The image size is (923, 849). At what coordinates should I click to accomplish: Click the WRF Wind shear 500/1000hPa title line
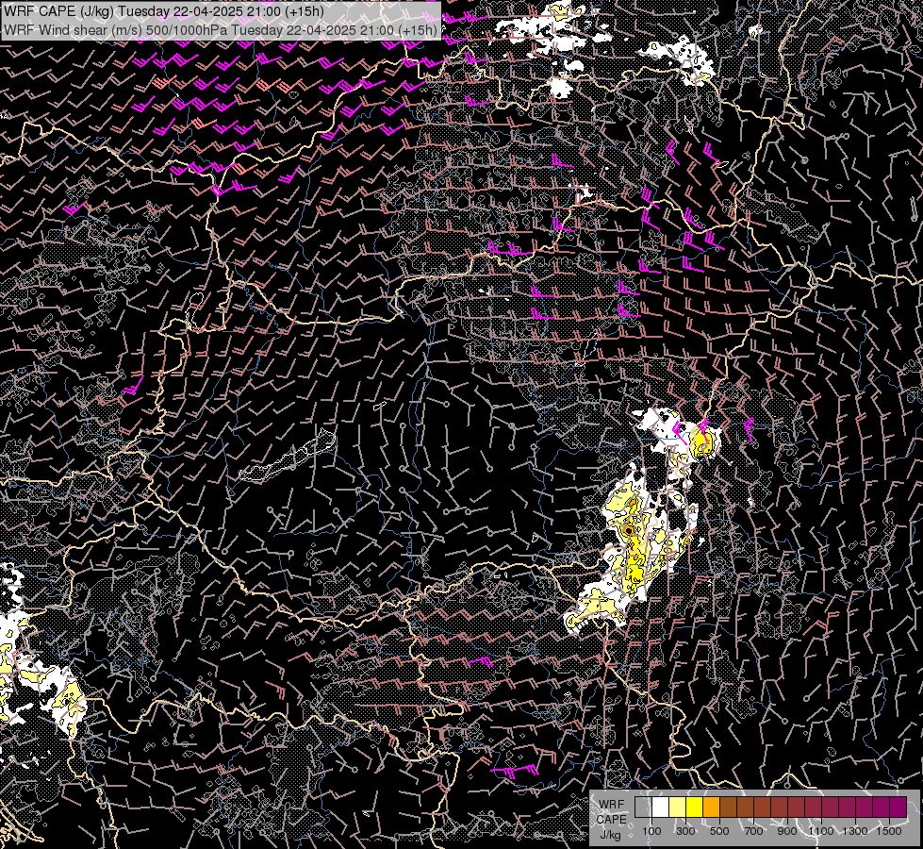(221, 30)
